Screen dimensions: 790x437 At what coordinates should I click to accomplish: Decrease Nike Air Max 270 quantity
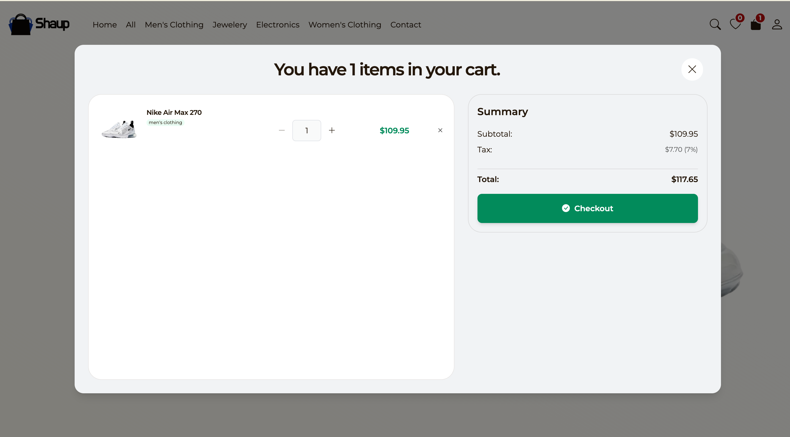(x=282, y=131)
